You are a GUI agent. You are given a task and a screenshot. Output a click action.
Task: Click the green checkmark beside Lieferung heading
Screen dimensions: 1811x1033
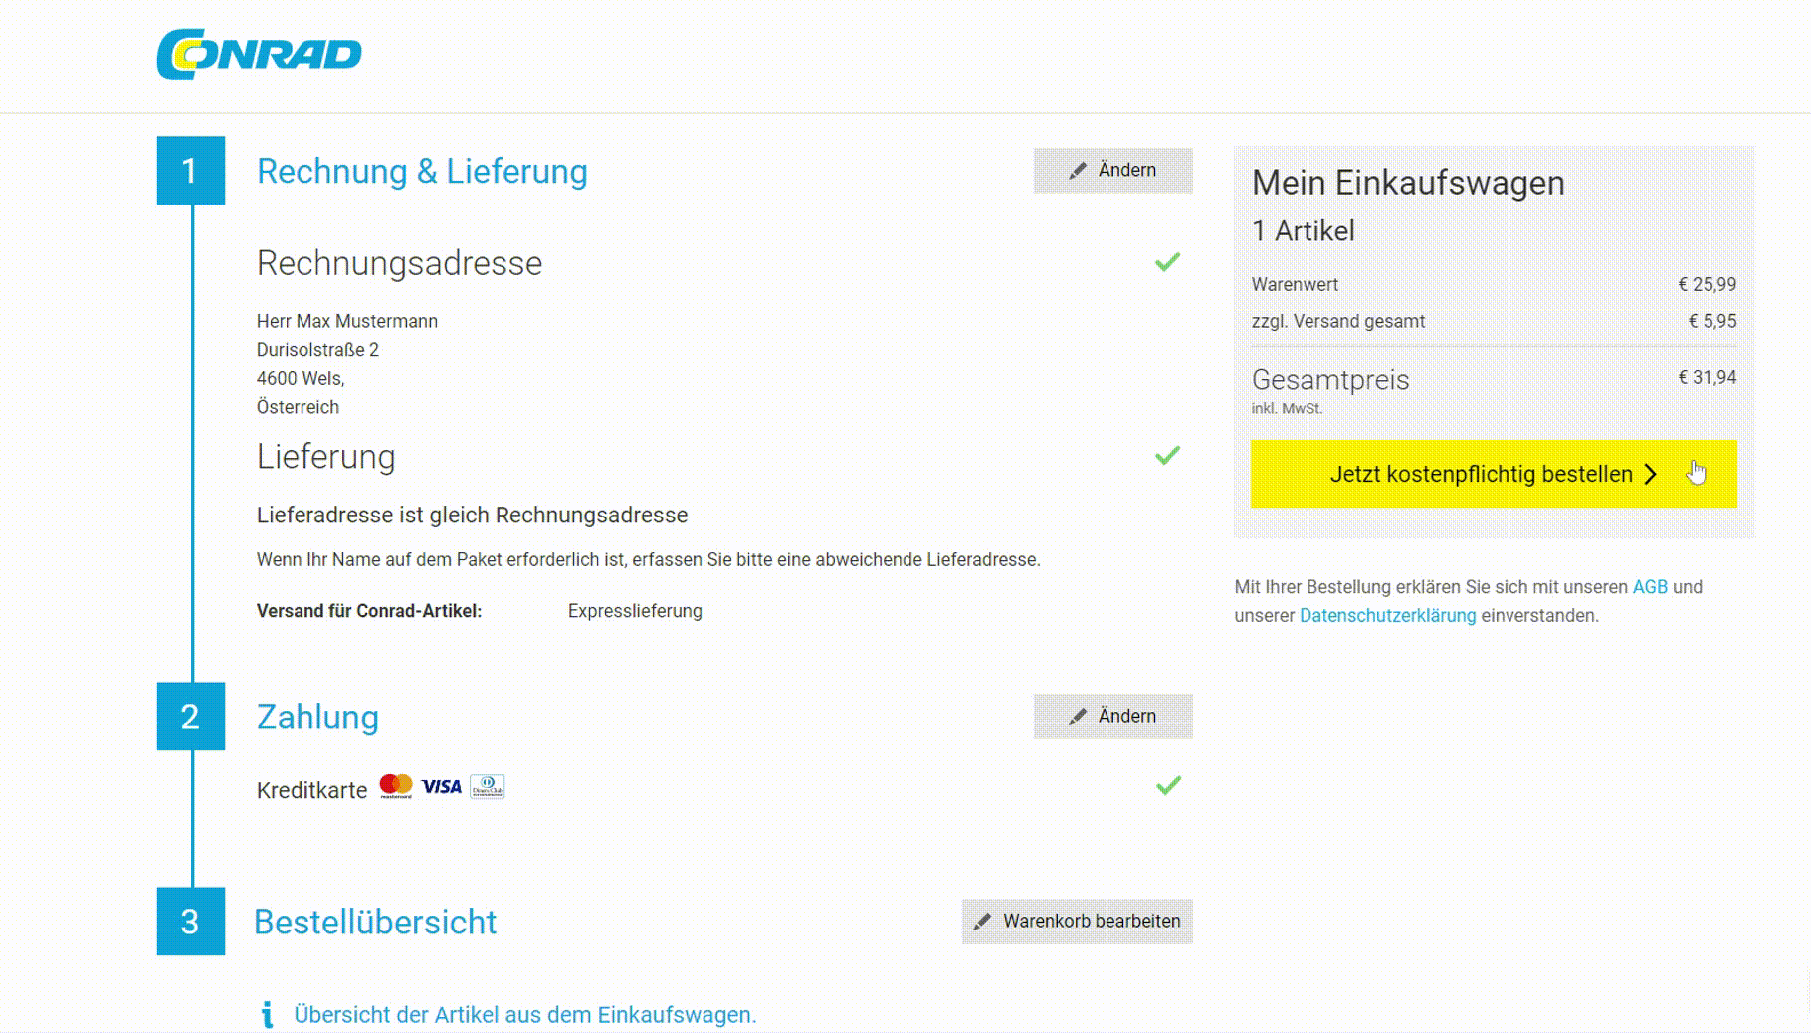pyautogui.click(x=1167, y=456)
